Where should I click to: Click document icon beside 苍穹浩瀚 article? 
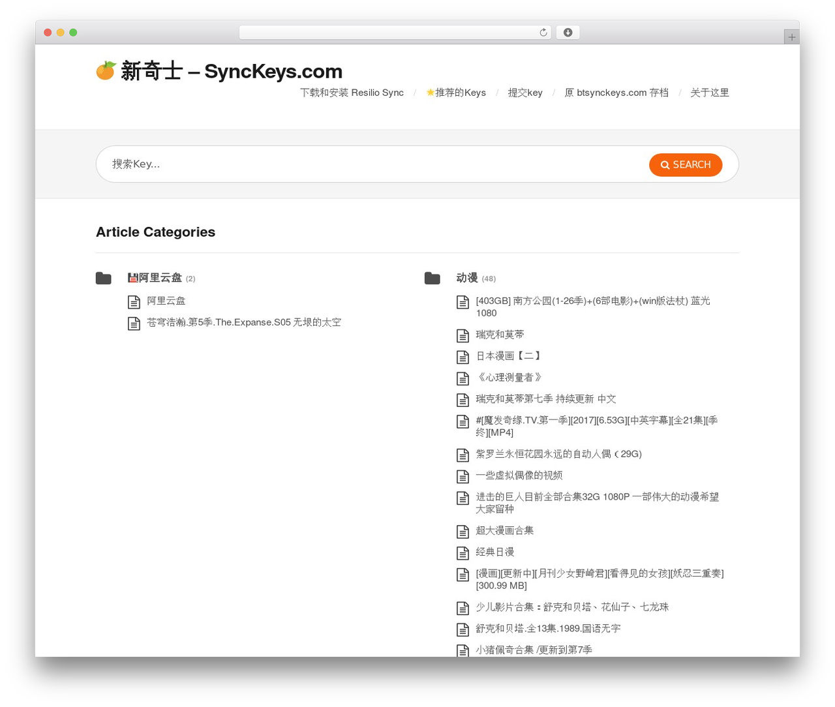tap(134, 323)
